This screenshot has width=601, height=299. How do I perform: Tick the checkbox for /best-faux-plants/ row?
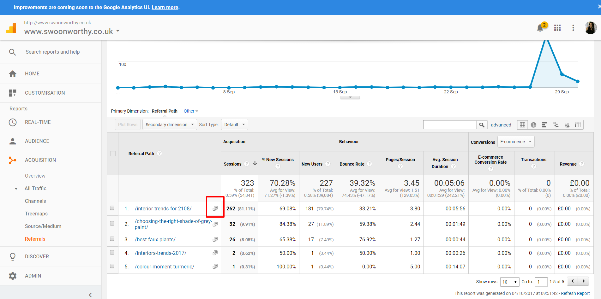112,239
